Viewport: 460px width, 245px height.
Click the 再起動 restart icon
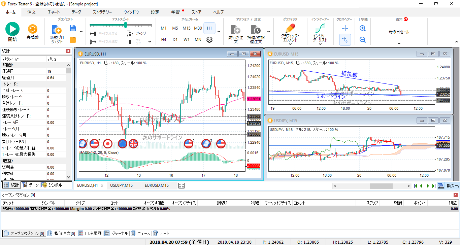[x=33, y=29]
